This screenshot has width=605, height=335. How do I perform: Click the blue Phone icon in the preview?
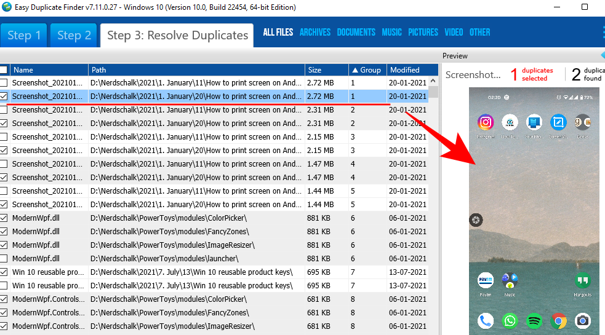click(486, 320)
